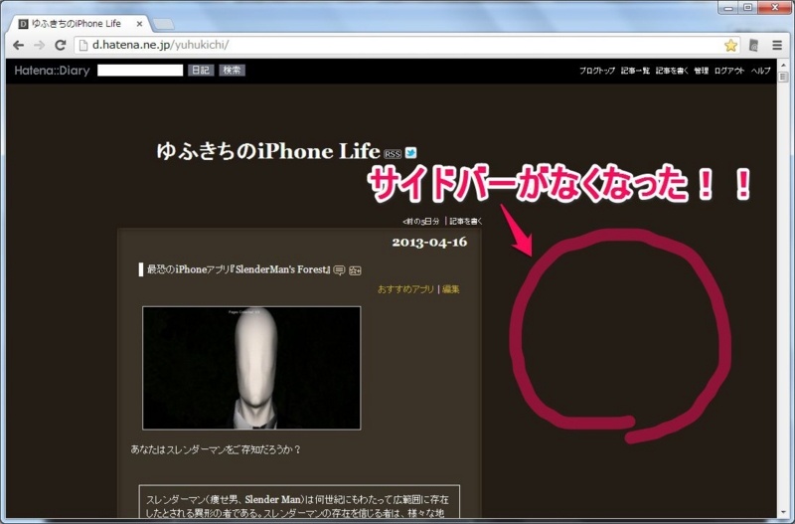Click the 編集 edit link

click(451, 289)
